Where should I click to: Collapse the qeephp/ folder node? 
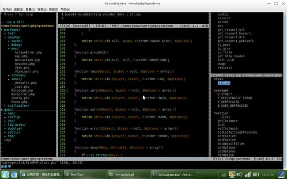coord(14,37)
